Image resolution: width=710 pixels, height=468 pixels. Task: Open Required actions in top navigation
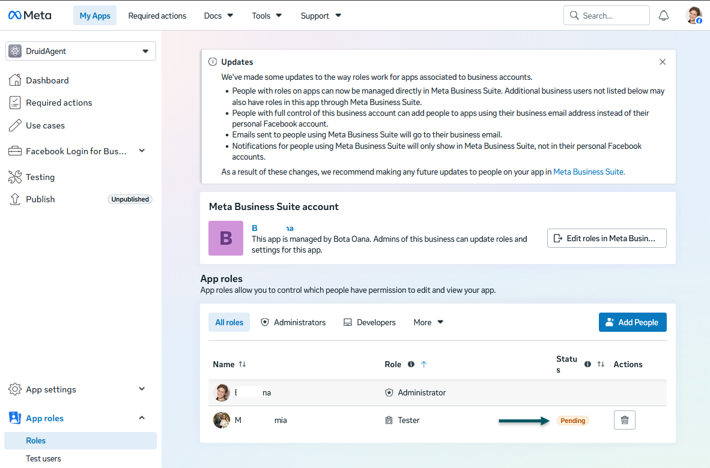(157, 16)
